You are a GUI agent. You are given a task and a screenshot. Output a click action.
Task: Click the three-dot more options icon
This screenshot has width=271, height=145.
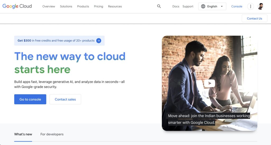pos(250,6)
